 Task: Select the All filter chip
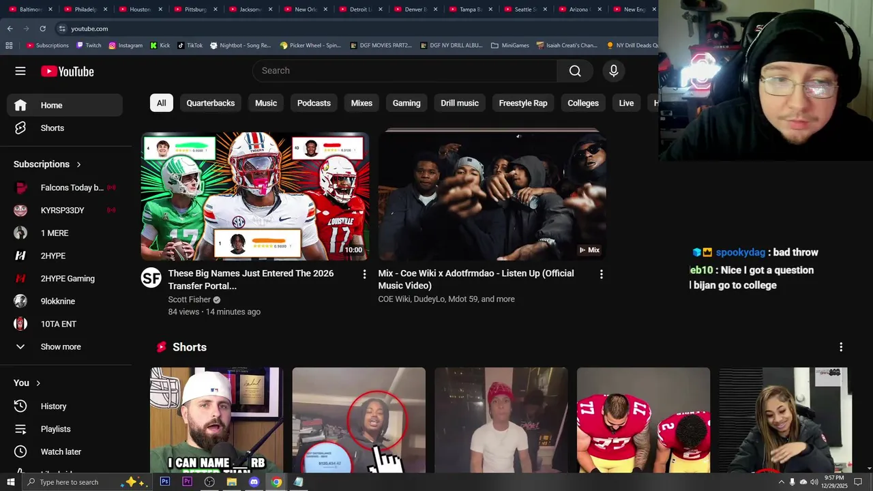[162, 103]
